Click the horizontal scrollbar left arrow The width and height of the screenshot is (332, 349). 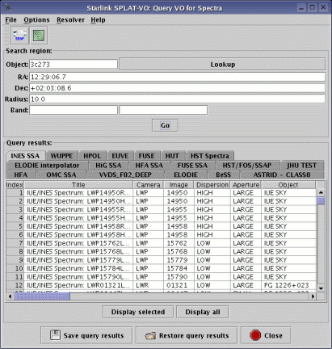click(x=10, y=296)
